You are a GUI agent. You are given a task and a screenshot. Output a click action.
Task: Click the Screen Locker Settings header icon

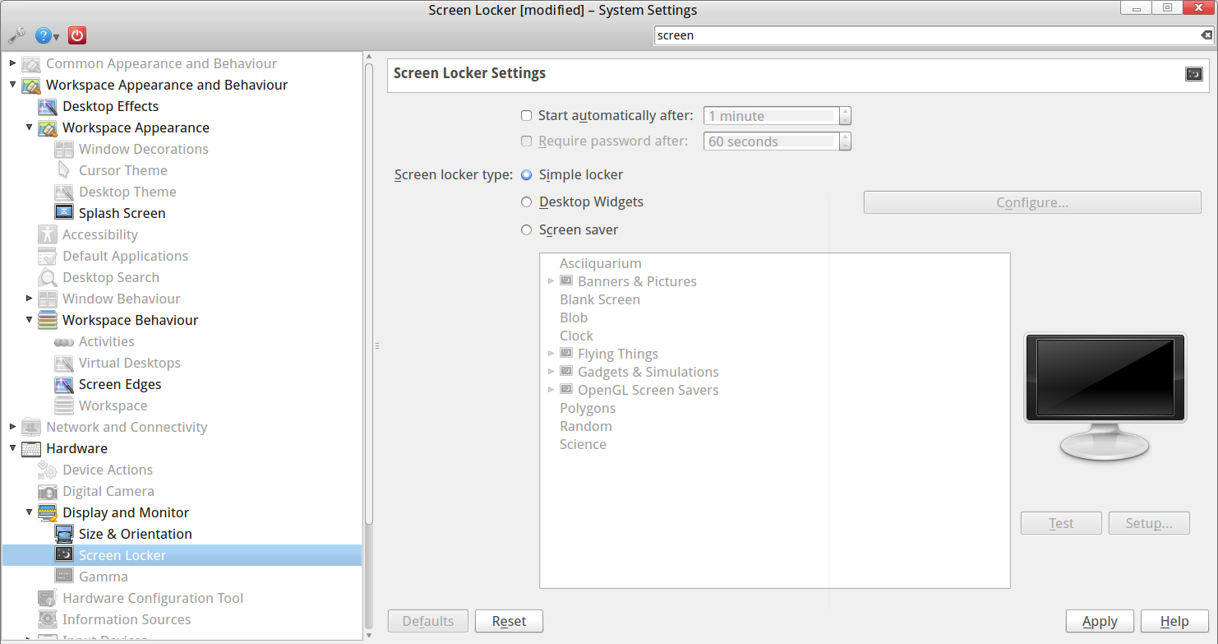coord(1194,74)
